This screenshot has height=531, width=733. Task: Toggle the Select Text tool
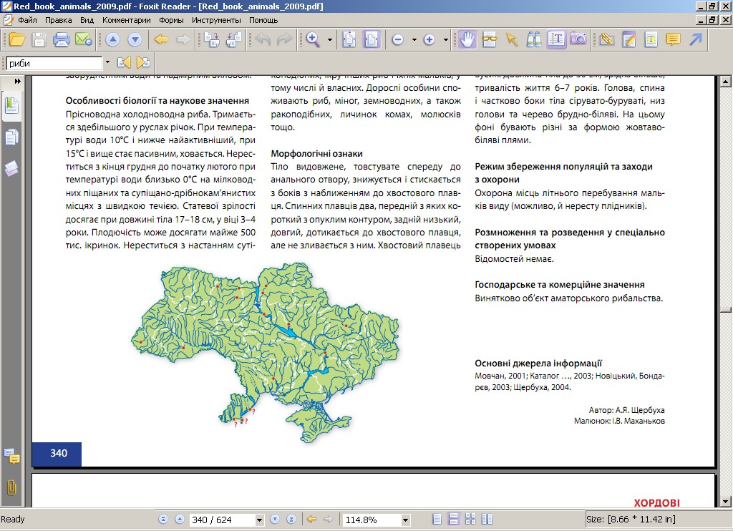pos(556,39)
